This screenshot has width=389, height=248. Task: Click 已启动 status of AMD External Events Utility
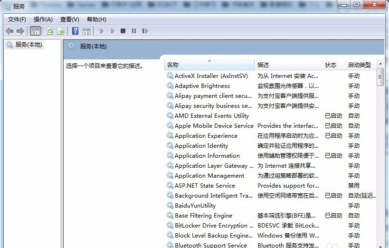pos(333,116)
